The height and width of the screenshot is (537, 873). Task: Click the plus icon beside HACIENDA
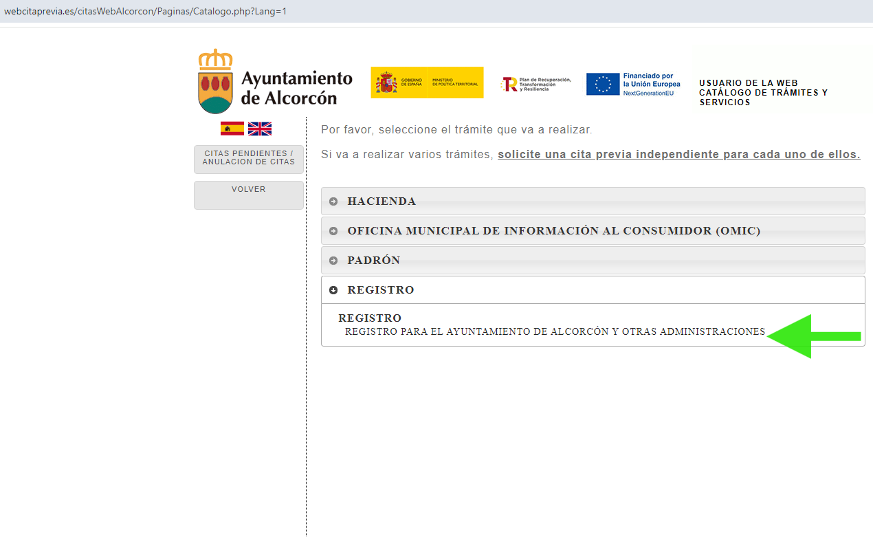pos(334,201)
